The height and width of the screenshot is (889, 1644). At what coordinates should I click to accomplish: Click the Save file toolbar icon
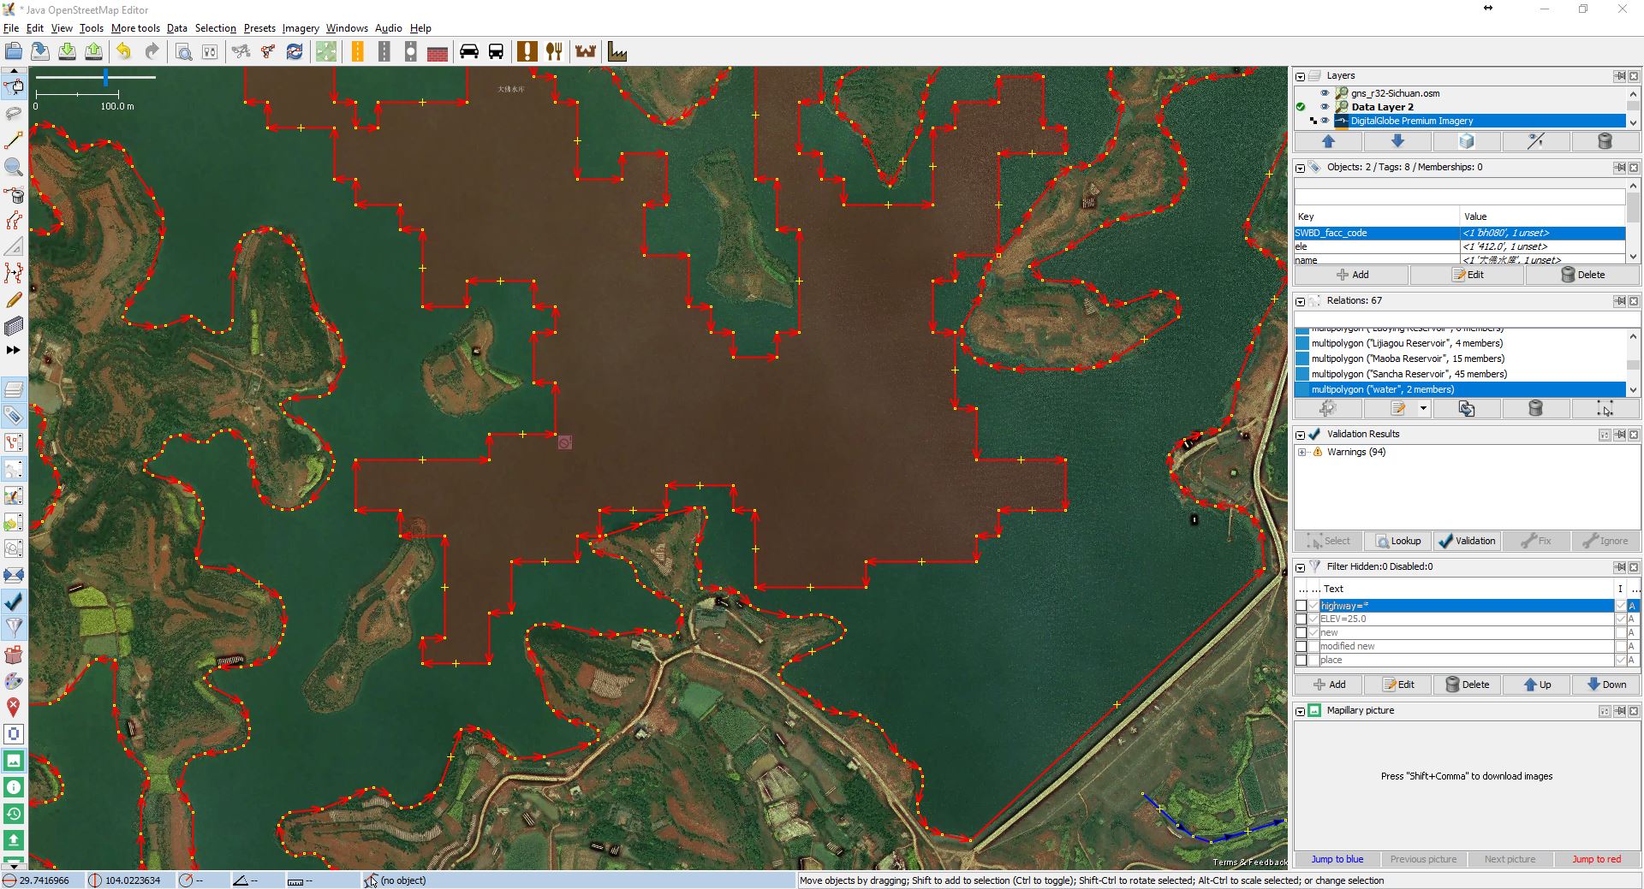[x=39, y=51]
